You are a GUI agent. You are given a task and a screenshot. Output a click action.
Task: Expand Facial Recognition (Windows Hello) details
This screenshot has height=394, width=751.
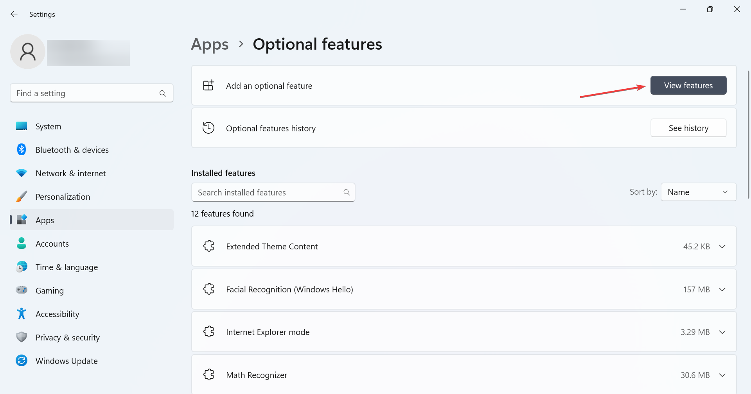tap(722, 290)
